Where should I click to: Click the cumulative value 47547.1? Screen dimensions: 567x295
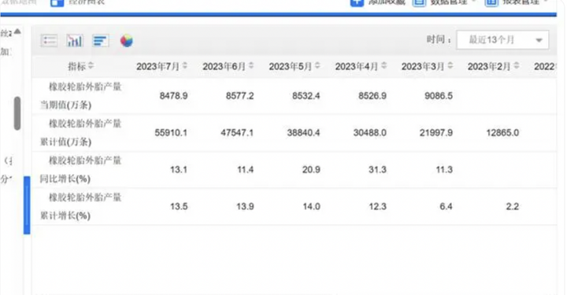coord(237,133)
